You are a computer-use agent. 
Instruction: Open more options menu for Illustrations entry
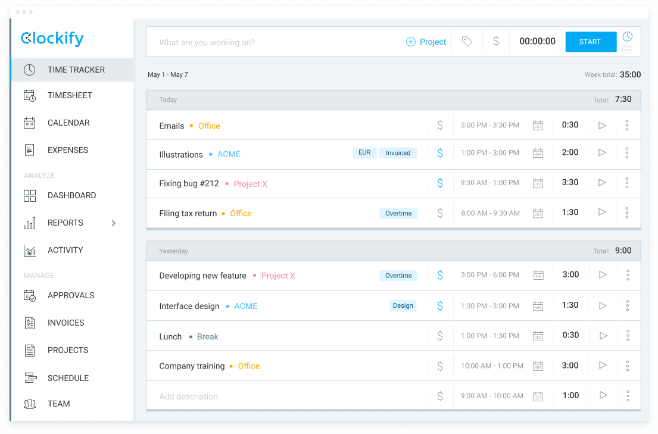pos(627,153)
